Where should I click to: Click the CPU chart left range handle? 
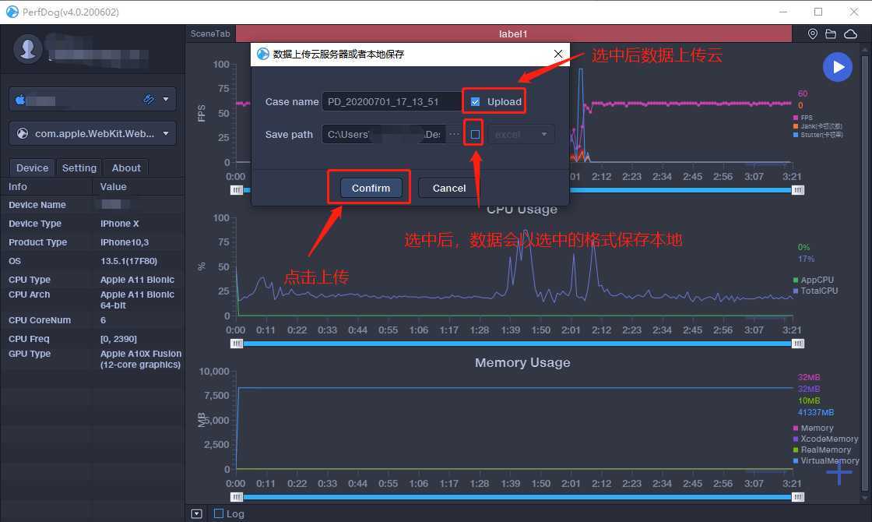237,344
